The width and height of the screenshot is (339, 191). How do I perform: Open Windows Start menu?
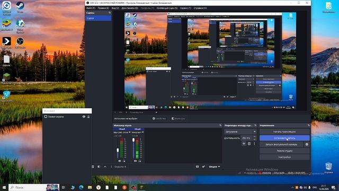click(x=4, y=187)
